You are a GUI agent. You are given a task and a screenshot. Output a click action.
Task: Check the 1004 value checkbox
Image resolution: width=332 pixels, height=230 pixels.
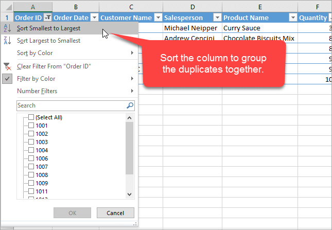coord(31,150)
